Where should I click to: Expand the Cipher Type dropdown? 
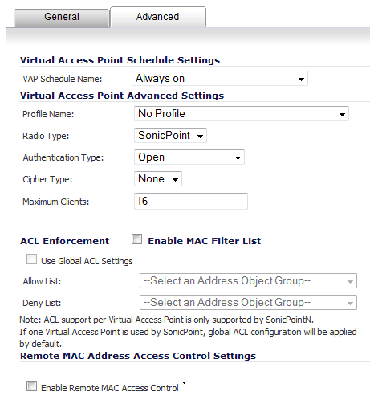(x=158, y=179)
